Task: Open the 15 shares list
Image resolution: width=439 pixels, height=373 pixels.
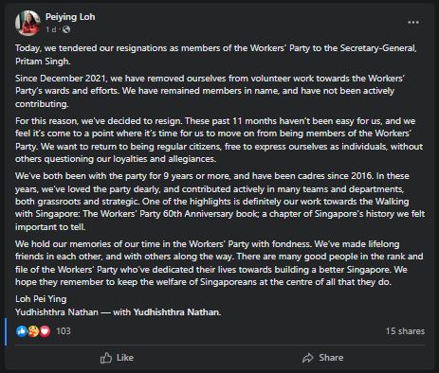Action: click(405, 331)
